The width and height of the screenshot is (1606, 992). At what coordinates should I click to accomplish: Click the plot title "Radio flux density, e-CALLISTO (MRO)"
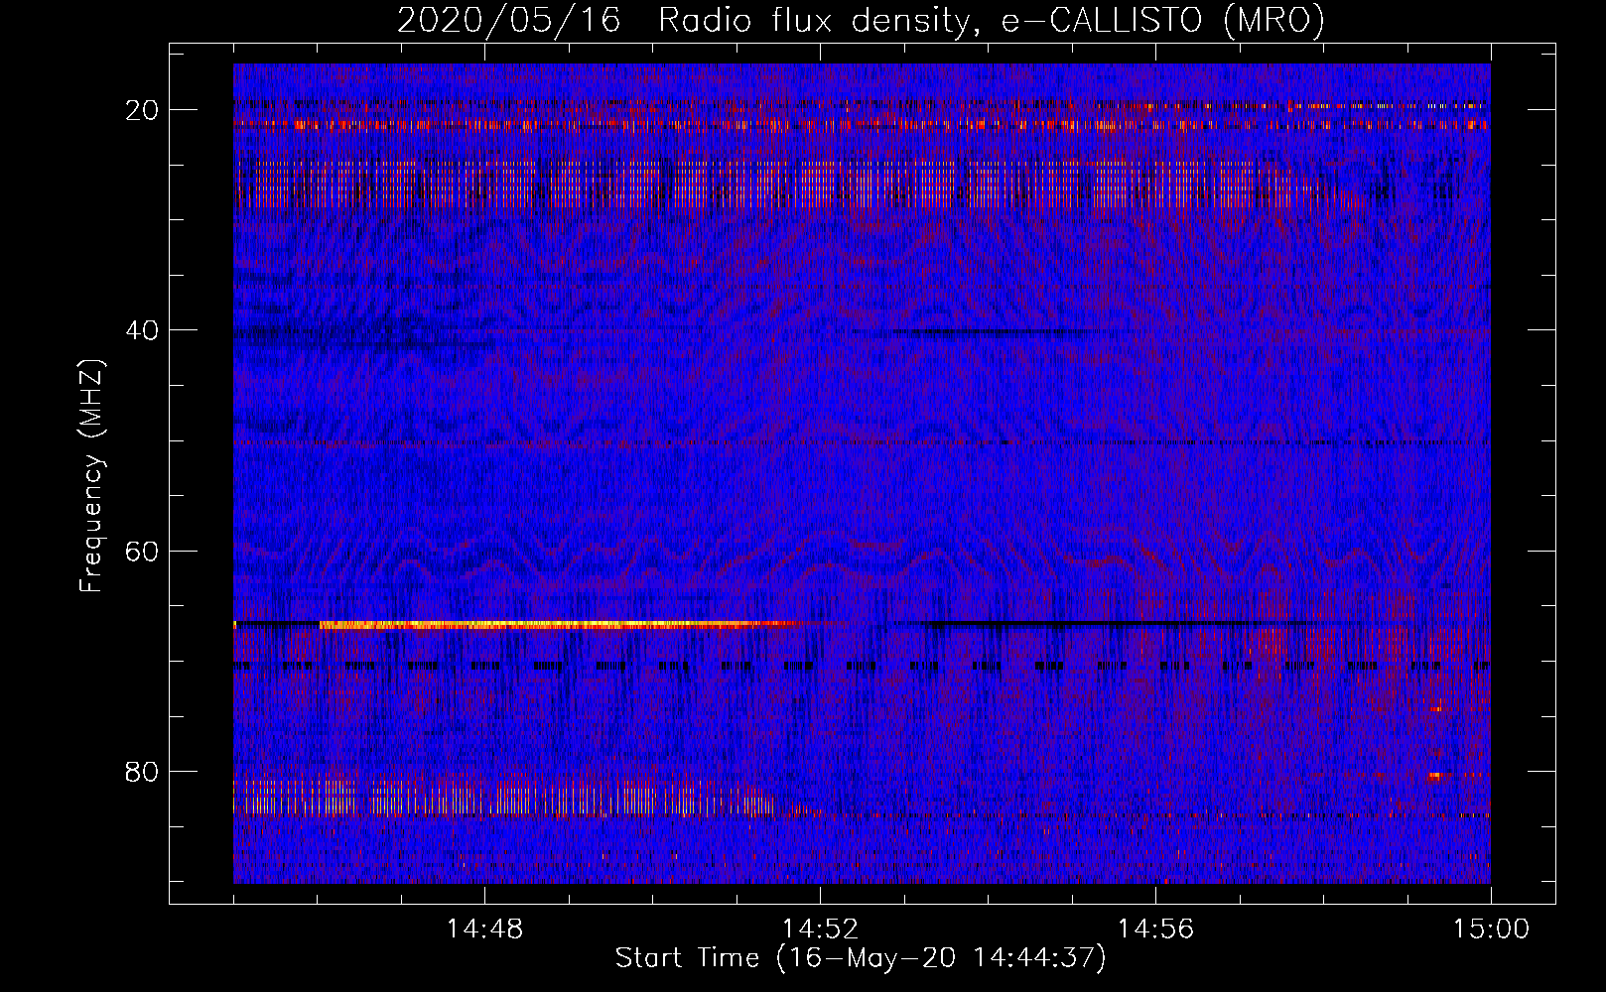pyautogui.click(x=991, y=21)
